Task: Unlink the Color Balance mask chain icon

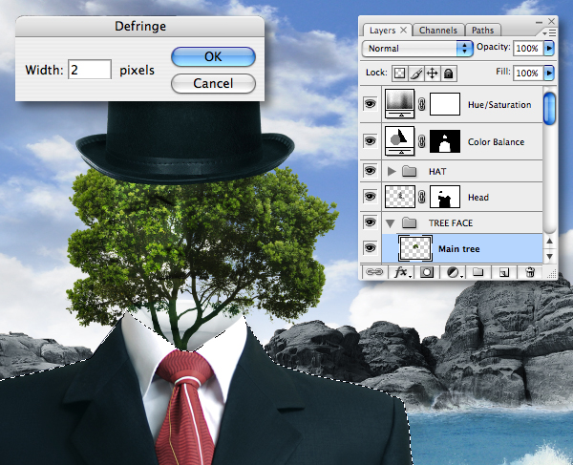Action: point(422,141)
